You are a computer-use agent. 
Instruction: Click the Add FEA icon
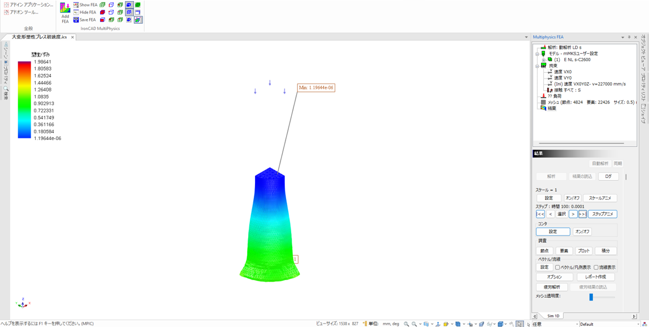(65, 12)
